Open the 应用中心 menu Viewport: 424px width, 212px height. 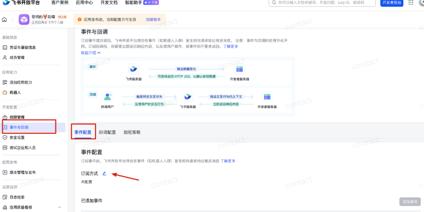[x=84, y=3]
